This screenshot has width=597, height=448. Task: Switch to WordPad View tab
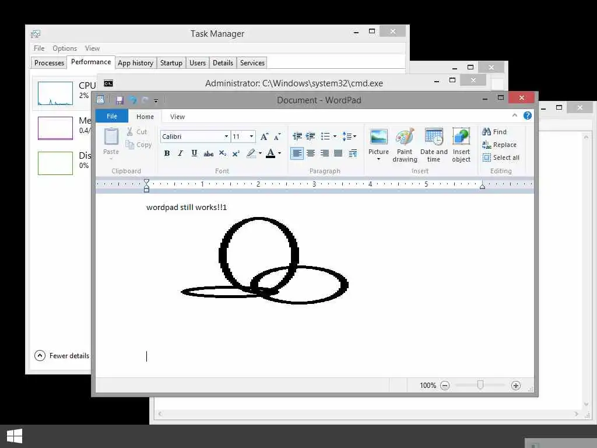pyautogui.click(x=177, y=117)
